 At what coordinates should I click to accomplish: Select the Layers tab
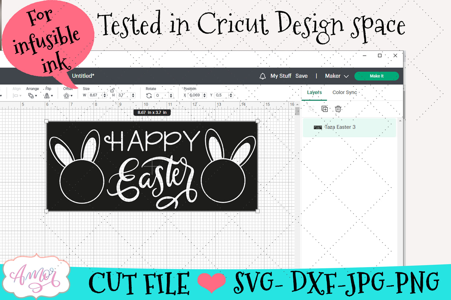tap(314, 92)
